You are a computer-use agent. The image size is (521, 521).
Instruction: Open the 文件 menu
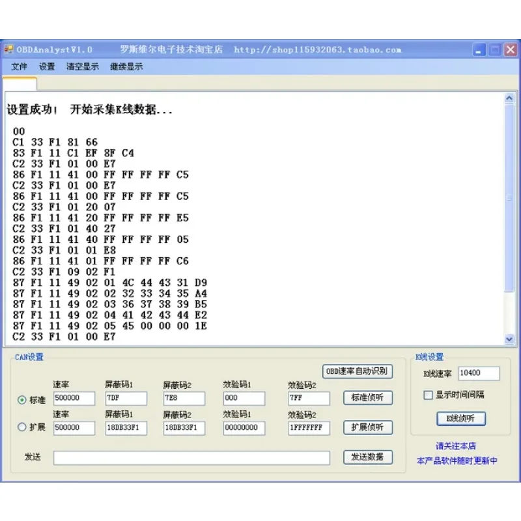click(x=19, y=66)
